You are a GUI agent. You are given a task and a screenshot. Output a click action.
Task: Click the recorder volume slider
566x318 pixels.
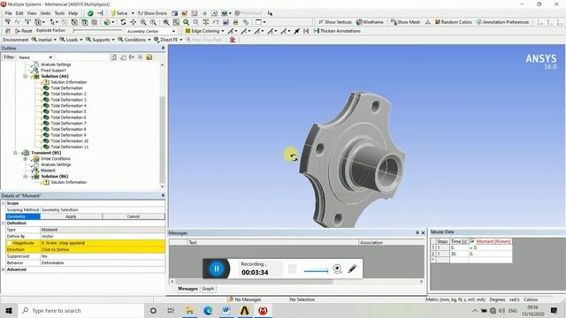[316, 271]
